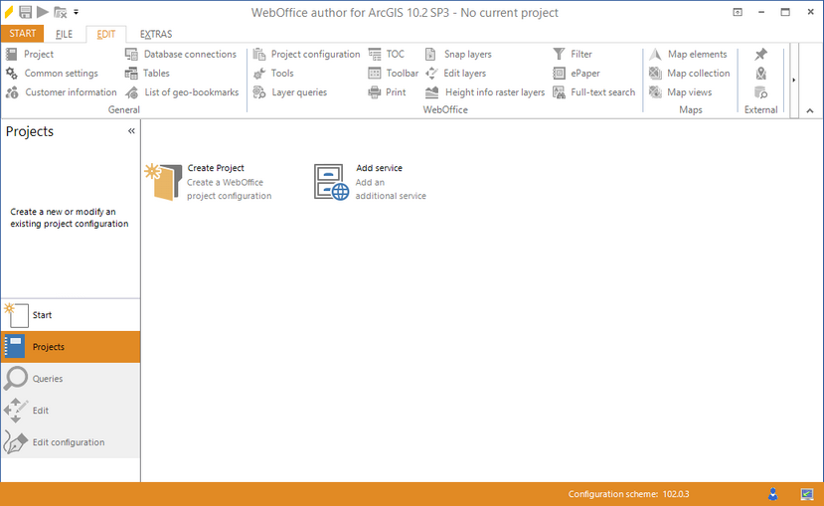The width and height of the screenshot is (824, 506).
Task: Select Edit configuration in the navigation pane
Action: click(71, 442)
